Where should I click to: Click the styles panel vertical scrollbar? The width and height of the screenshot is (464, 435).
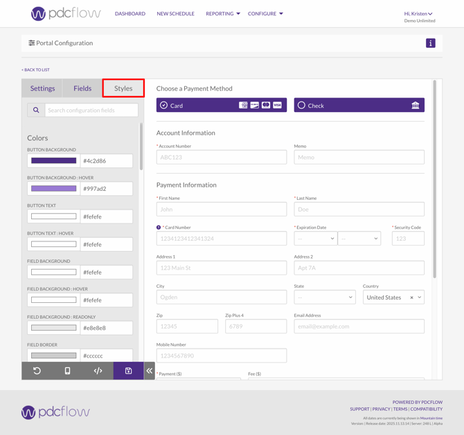click(141, 147)
